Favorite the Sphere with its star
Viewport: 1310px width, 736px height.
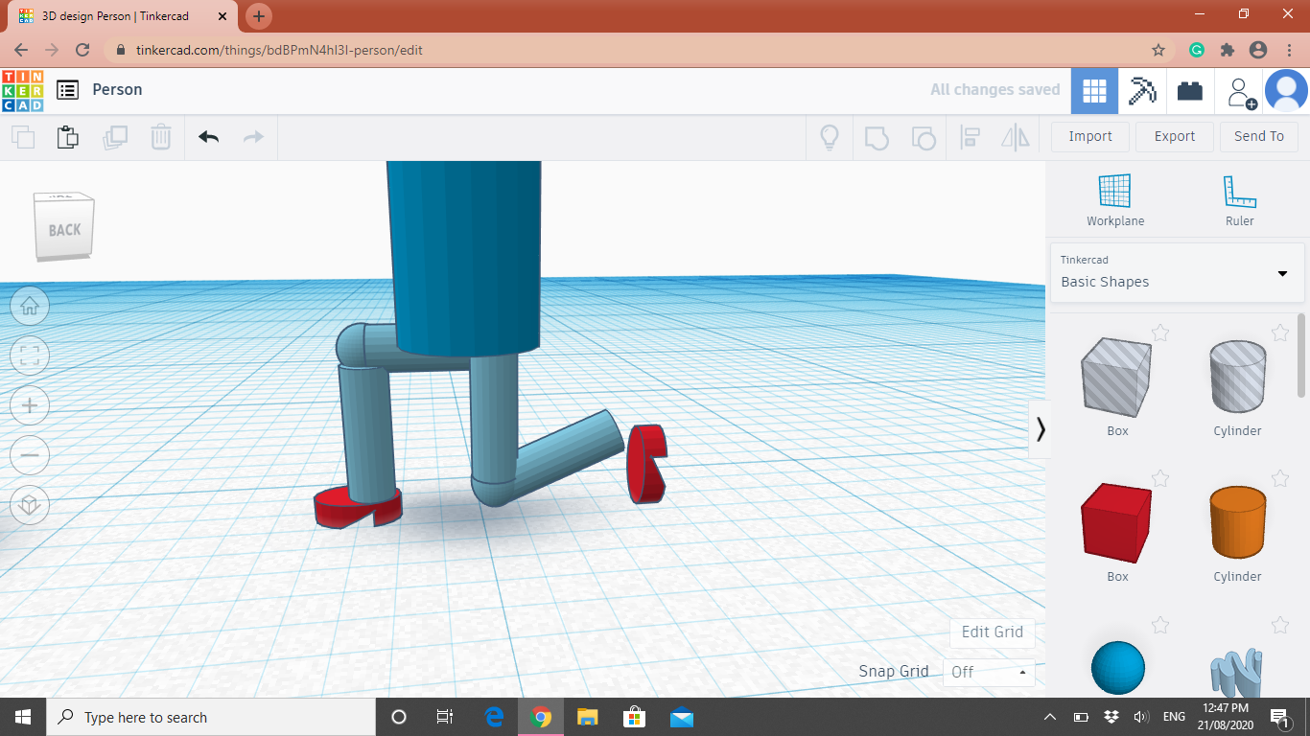point(1160,626)
